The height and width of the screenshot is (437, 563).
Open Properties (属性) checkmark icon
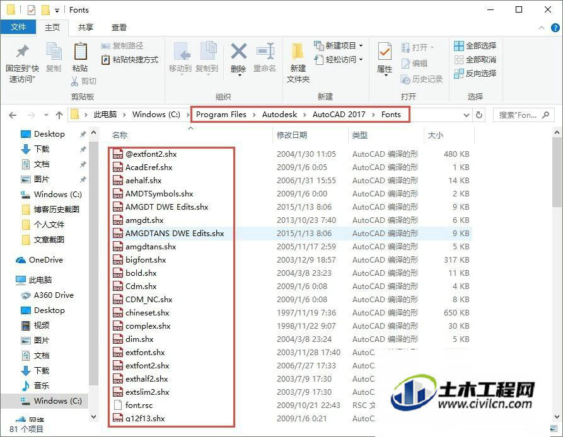tap(385, 59)
